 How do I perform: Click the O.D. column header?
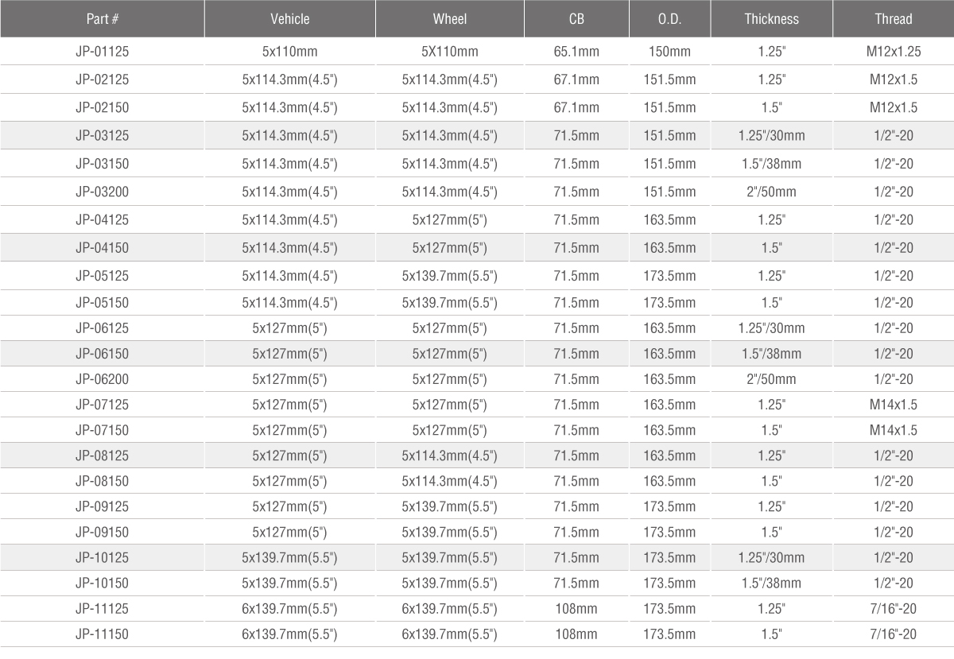[669, 19]
